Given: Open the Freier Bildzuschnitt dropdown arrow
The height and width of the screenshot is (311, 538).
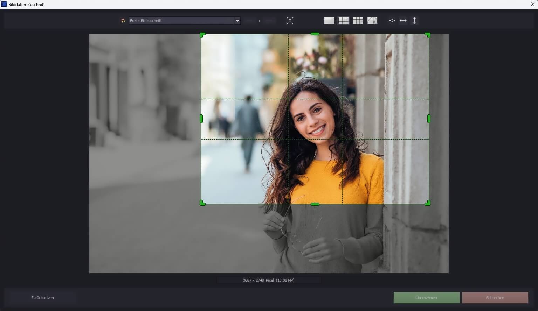Looking at the screenshot, I should 237,21.
